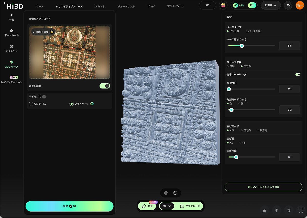This screenshot has height=218, width=307.
Task: Click 画像を編集 edit image button
Action: pyautogui.click(x=43, y=32)
